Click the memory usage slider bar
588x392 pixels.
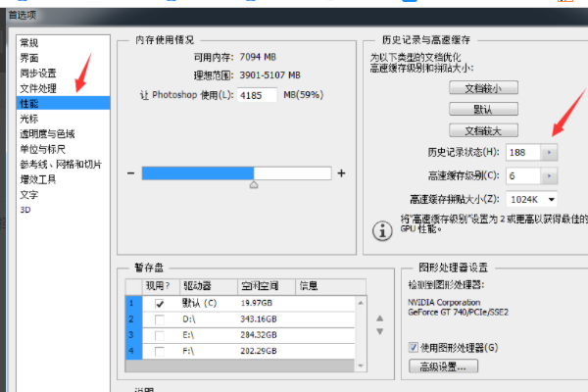pyautogui.click(x=236, y=173)
